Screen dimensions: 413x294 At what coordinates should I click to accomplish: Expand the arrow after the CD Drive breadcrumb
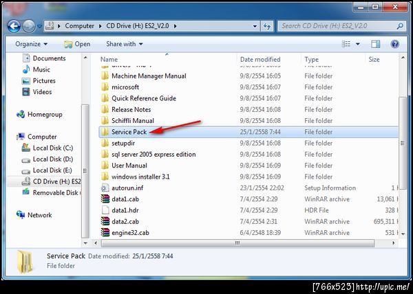coord(175,26)
